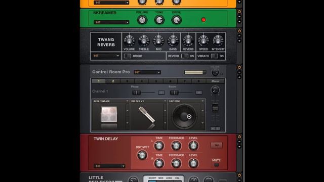Click Twang Reverb module's down arrow icon
Screen dimensions: 324x182
click(x=239, y=41)
